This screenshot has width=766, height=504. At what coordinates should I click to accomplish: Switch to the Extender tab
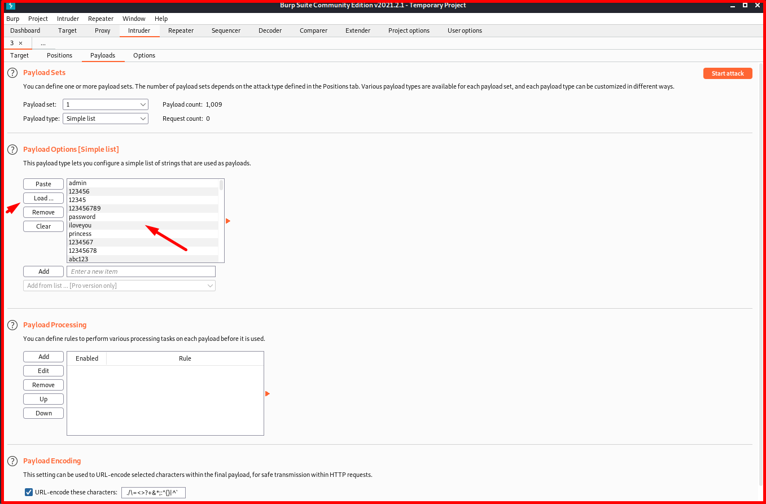[358, 30]
